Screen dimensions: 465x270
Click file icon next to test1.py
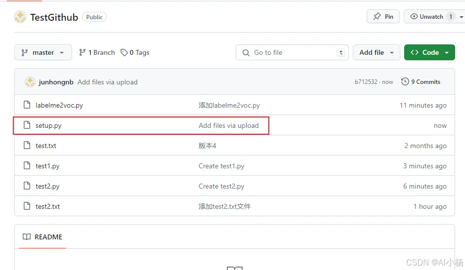[x=27, y=165]
